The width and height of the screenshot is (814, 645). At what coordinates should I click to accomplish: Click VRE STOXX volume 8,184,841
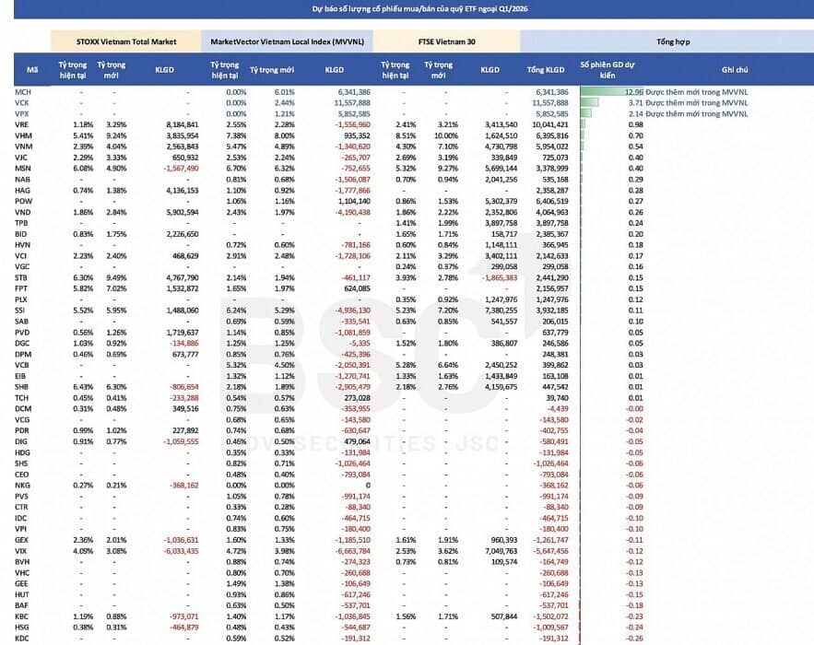[x=183, y=124]
